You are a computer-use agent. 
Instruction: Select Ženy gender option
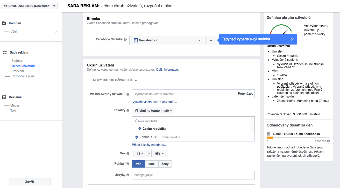click(165, 164)
